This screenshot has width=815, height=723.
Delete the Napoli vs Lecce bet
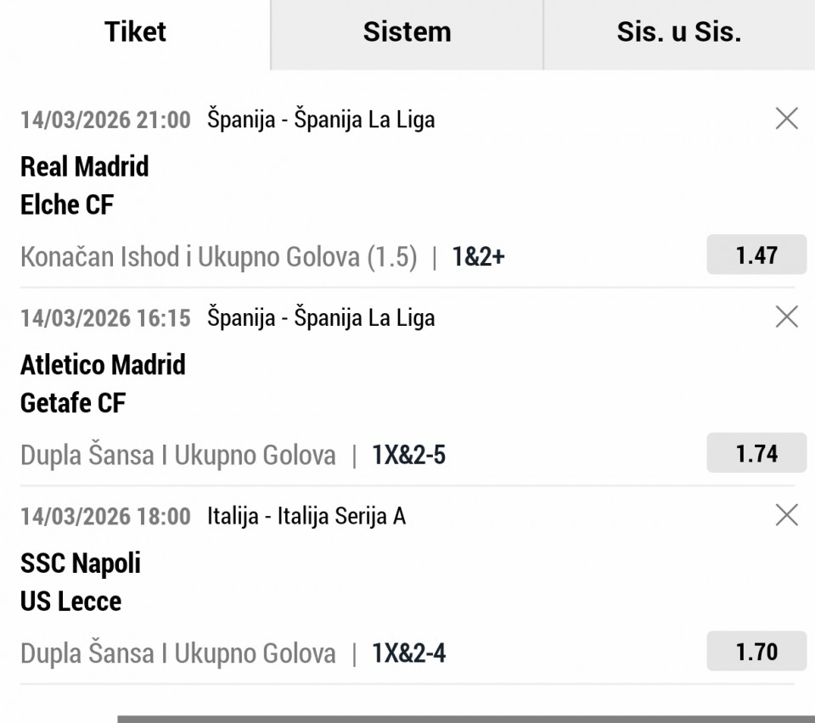click(x=787, y=515)
